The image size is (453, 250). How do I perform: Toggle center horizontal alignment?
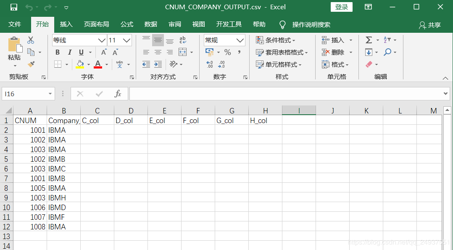pyautogui.click(x=158, y=52)
